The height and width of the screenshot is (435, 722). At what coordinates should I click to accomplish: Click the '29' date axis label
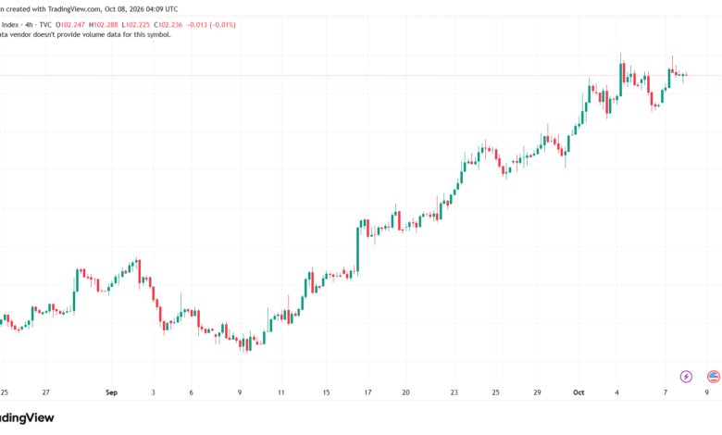click(x=538, y=392)
